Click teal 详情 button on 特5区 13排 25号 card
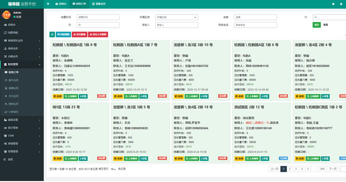Screen dimensions: 346x182 pyautogui.click(x=83, y=159)
